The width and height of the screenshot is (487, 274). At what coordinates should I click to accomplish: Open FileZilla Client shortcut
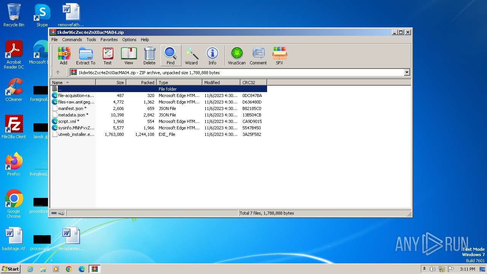(x=14, y=127)
